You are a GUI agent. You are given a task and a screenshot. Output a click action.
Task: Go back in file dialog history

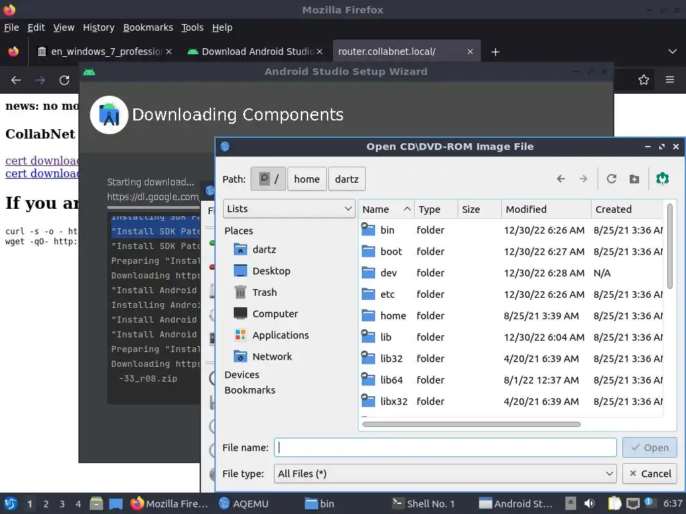pyautogui.click(x=561, y=179)
